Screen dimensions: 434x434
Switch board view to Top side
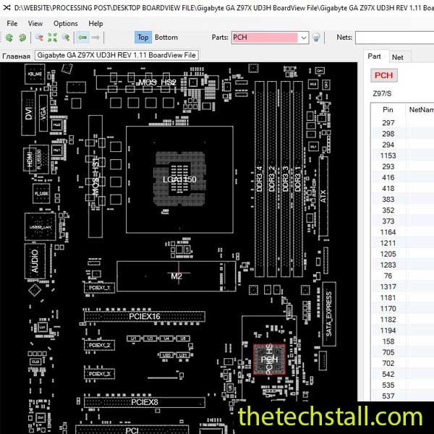[x=142, y=37]
